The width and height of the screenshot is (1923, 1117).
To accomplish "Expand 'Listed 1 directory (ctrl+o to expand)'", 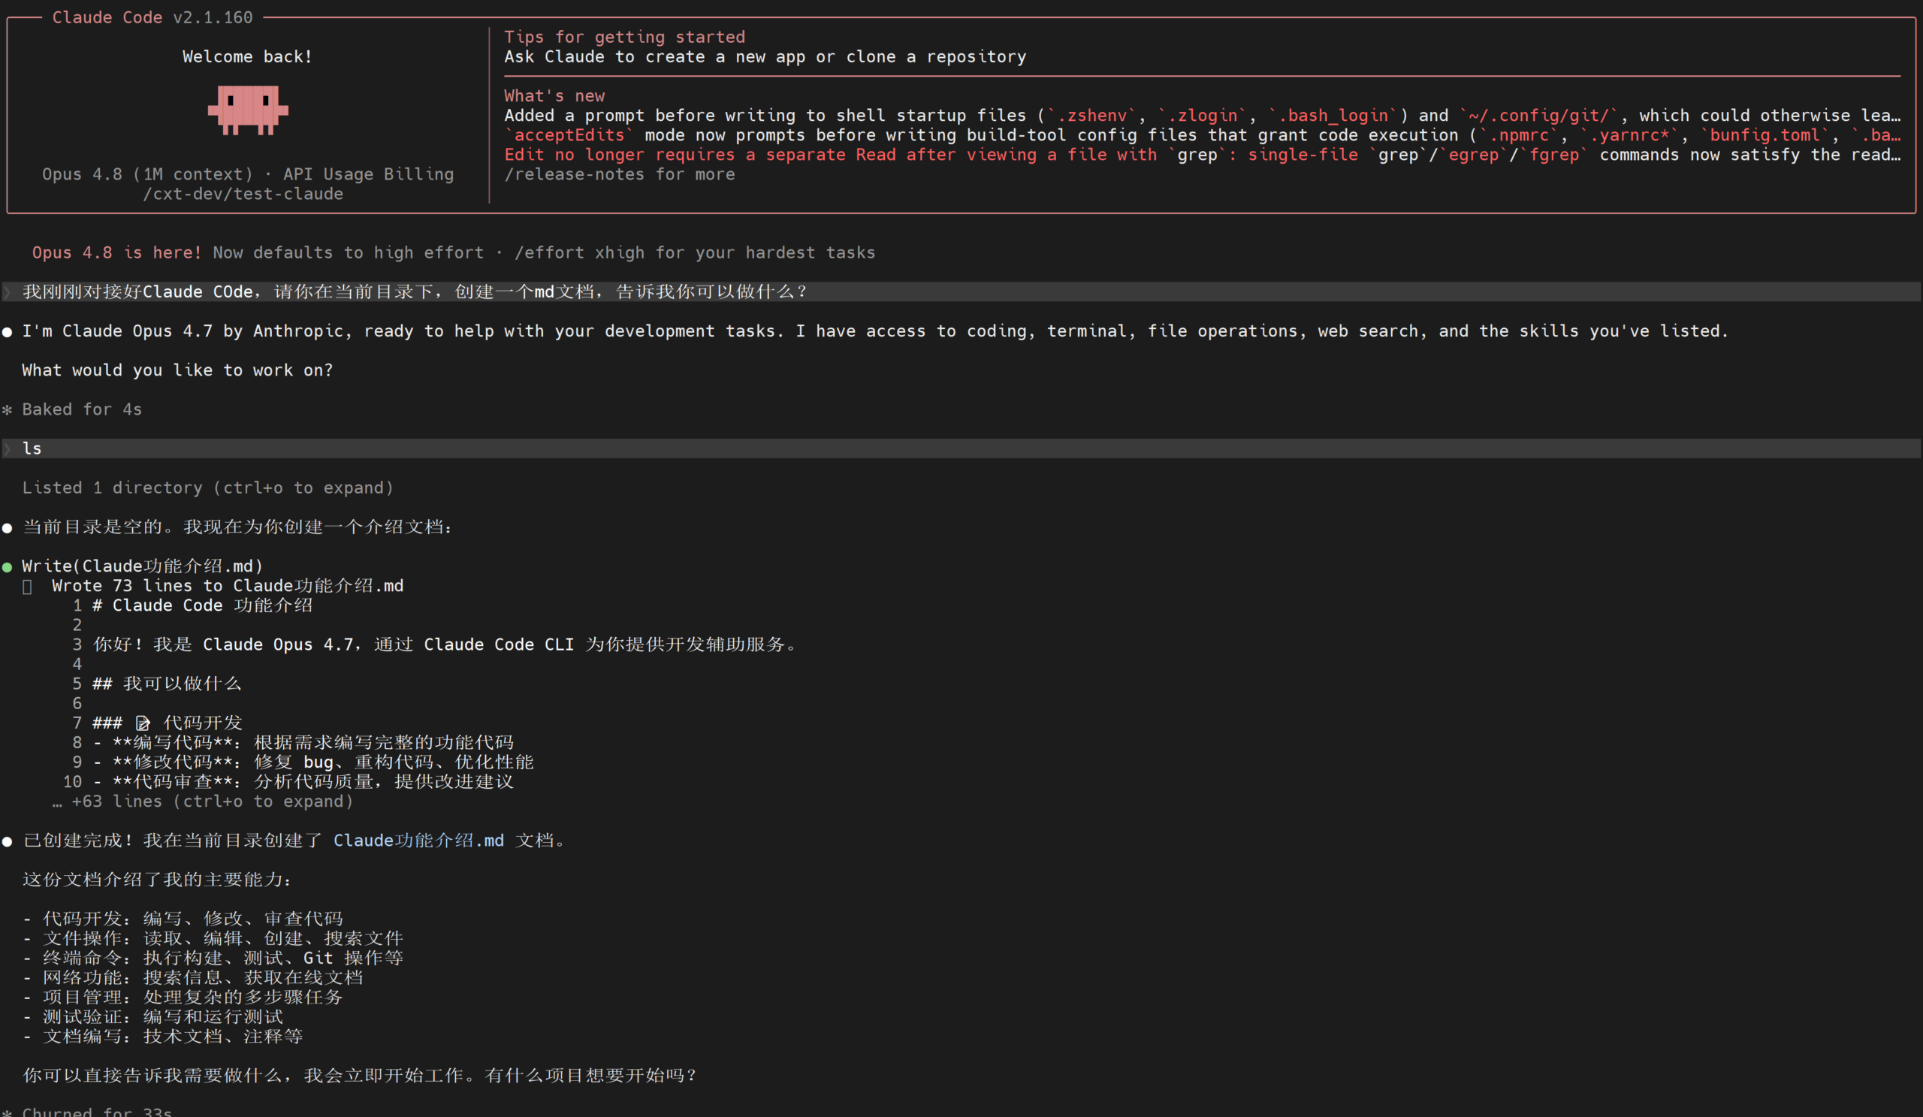I will [207, 488].
